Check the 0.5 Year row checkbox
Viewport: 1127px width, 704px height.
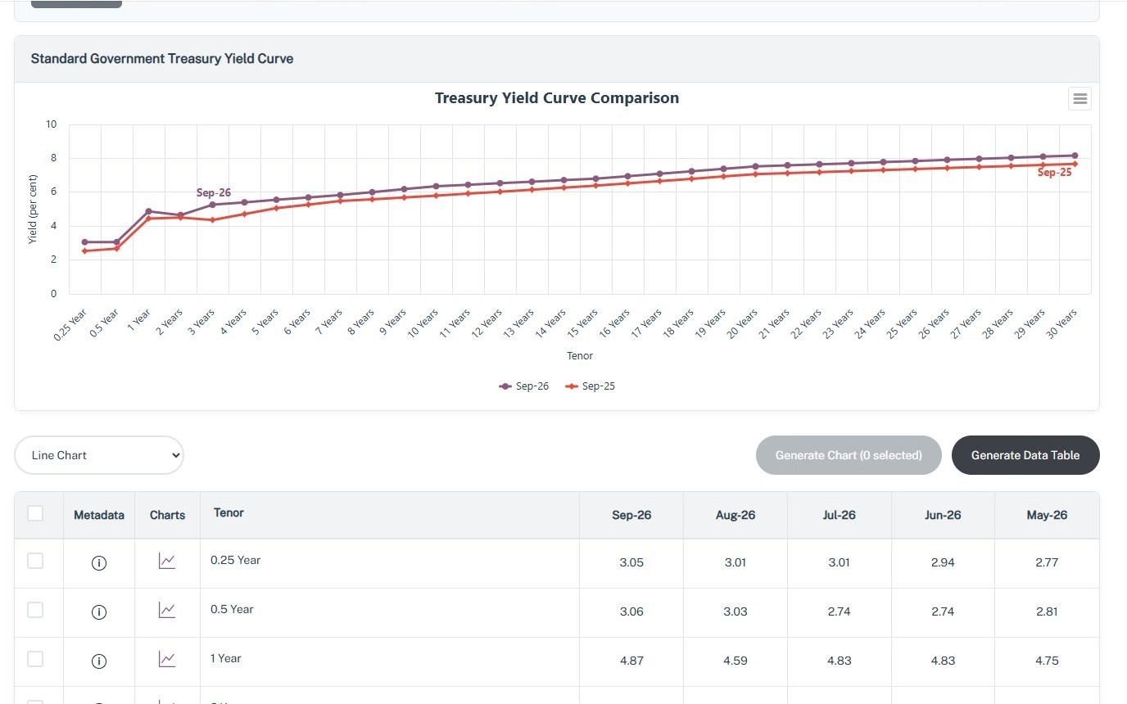(35, 610)
